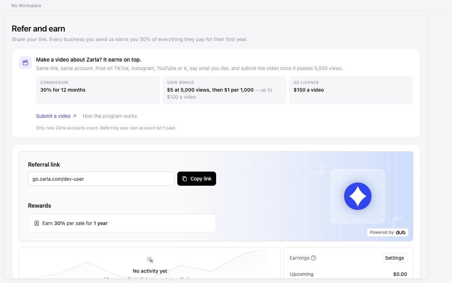Click the Commission 30% for 12 months card
This screenshot has height=283, width=452.
point(98,90)
